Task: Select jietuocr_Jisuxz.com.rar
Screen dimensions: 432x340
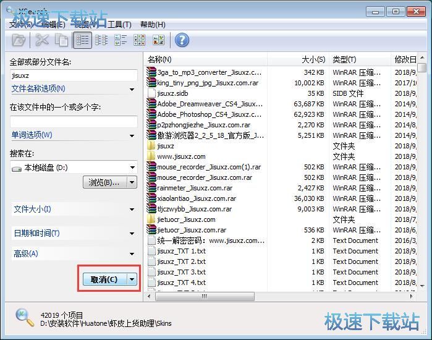Action: tap(192, 230)
